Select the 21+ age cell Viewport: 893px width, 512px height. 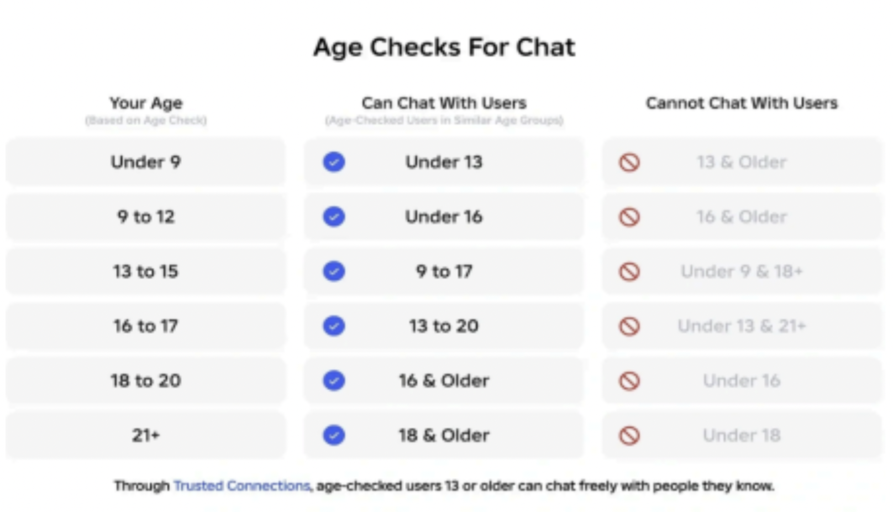coord(146,435)
